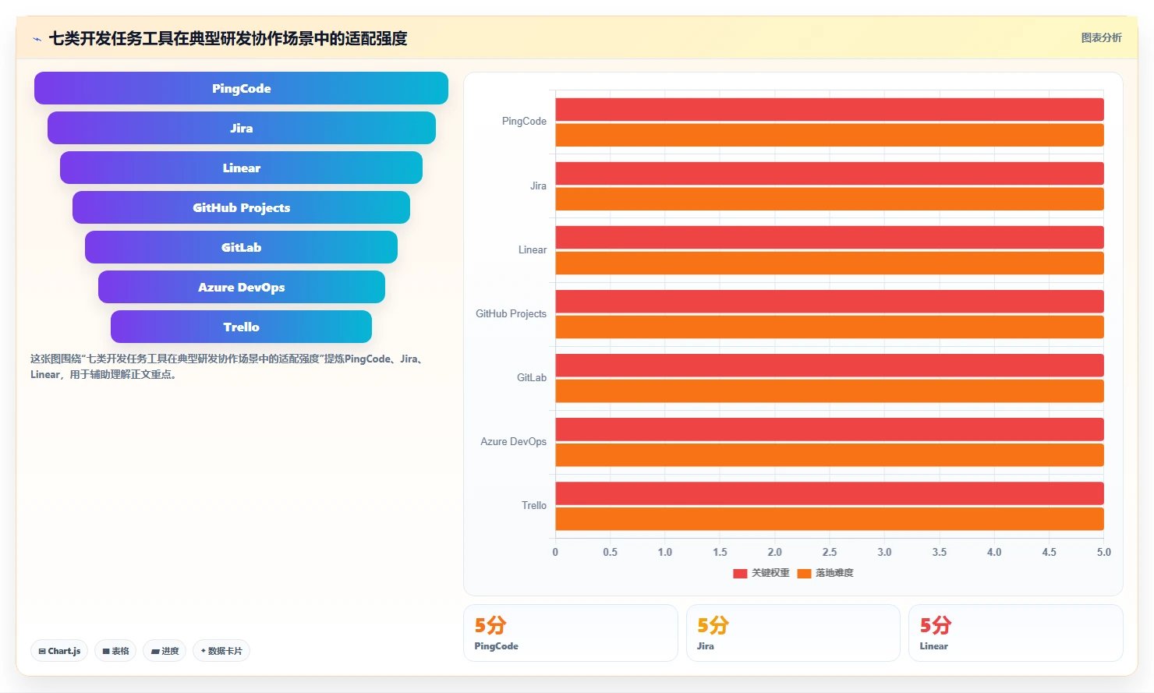Click the PingCode y-axis label
The width and height of the screenshot is (1154, 693).
[x=524, y=122]
